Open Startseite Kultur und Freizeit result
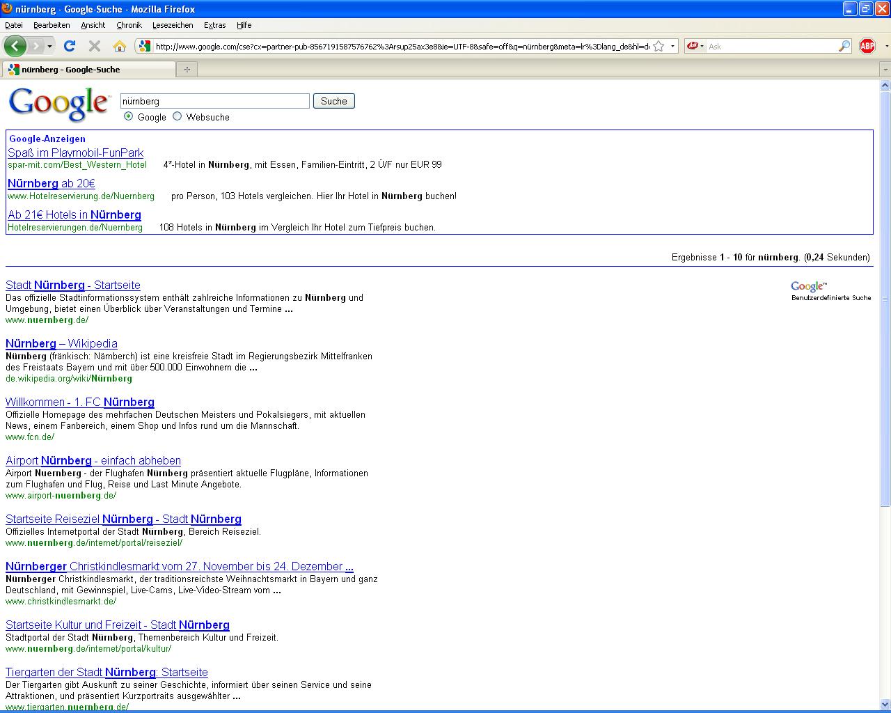The width and height of the screenshot is (891, 713). 118,625
